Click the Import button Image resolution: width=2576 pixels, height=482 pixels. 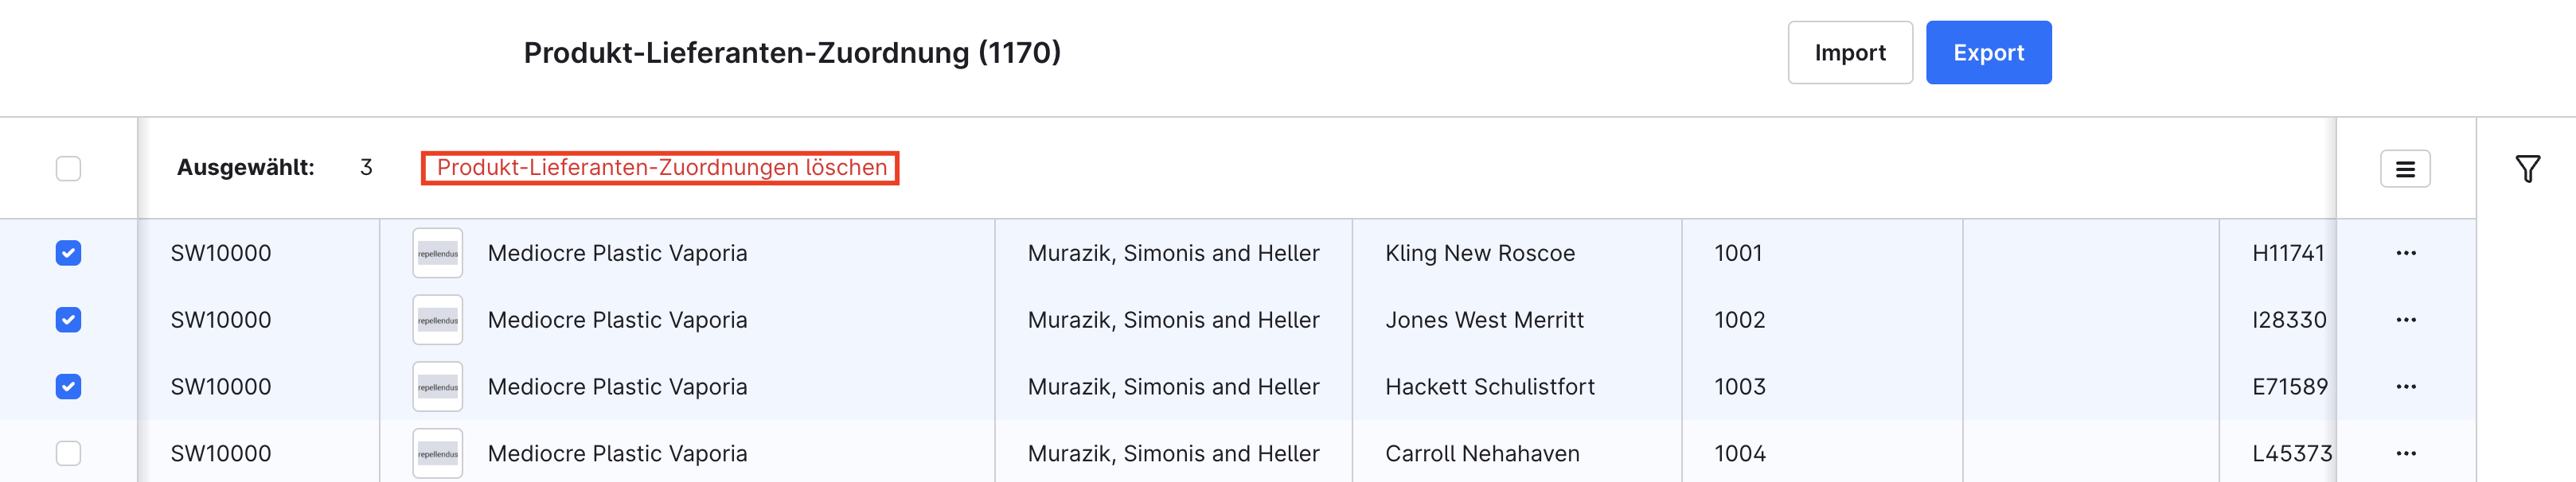pyautogui.click(x=1849, y=53)
